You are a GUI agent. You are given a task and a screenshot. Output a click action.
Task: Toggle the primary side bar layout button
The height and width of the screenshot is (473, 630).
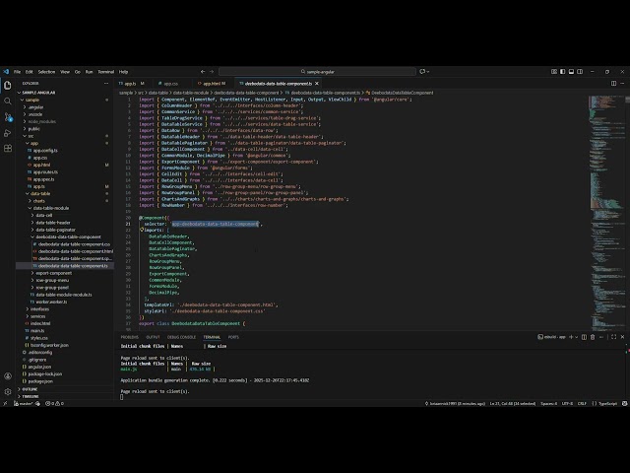coord(562,72)
